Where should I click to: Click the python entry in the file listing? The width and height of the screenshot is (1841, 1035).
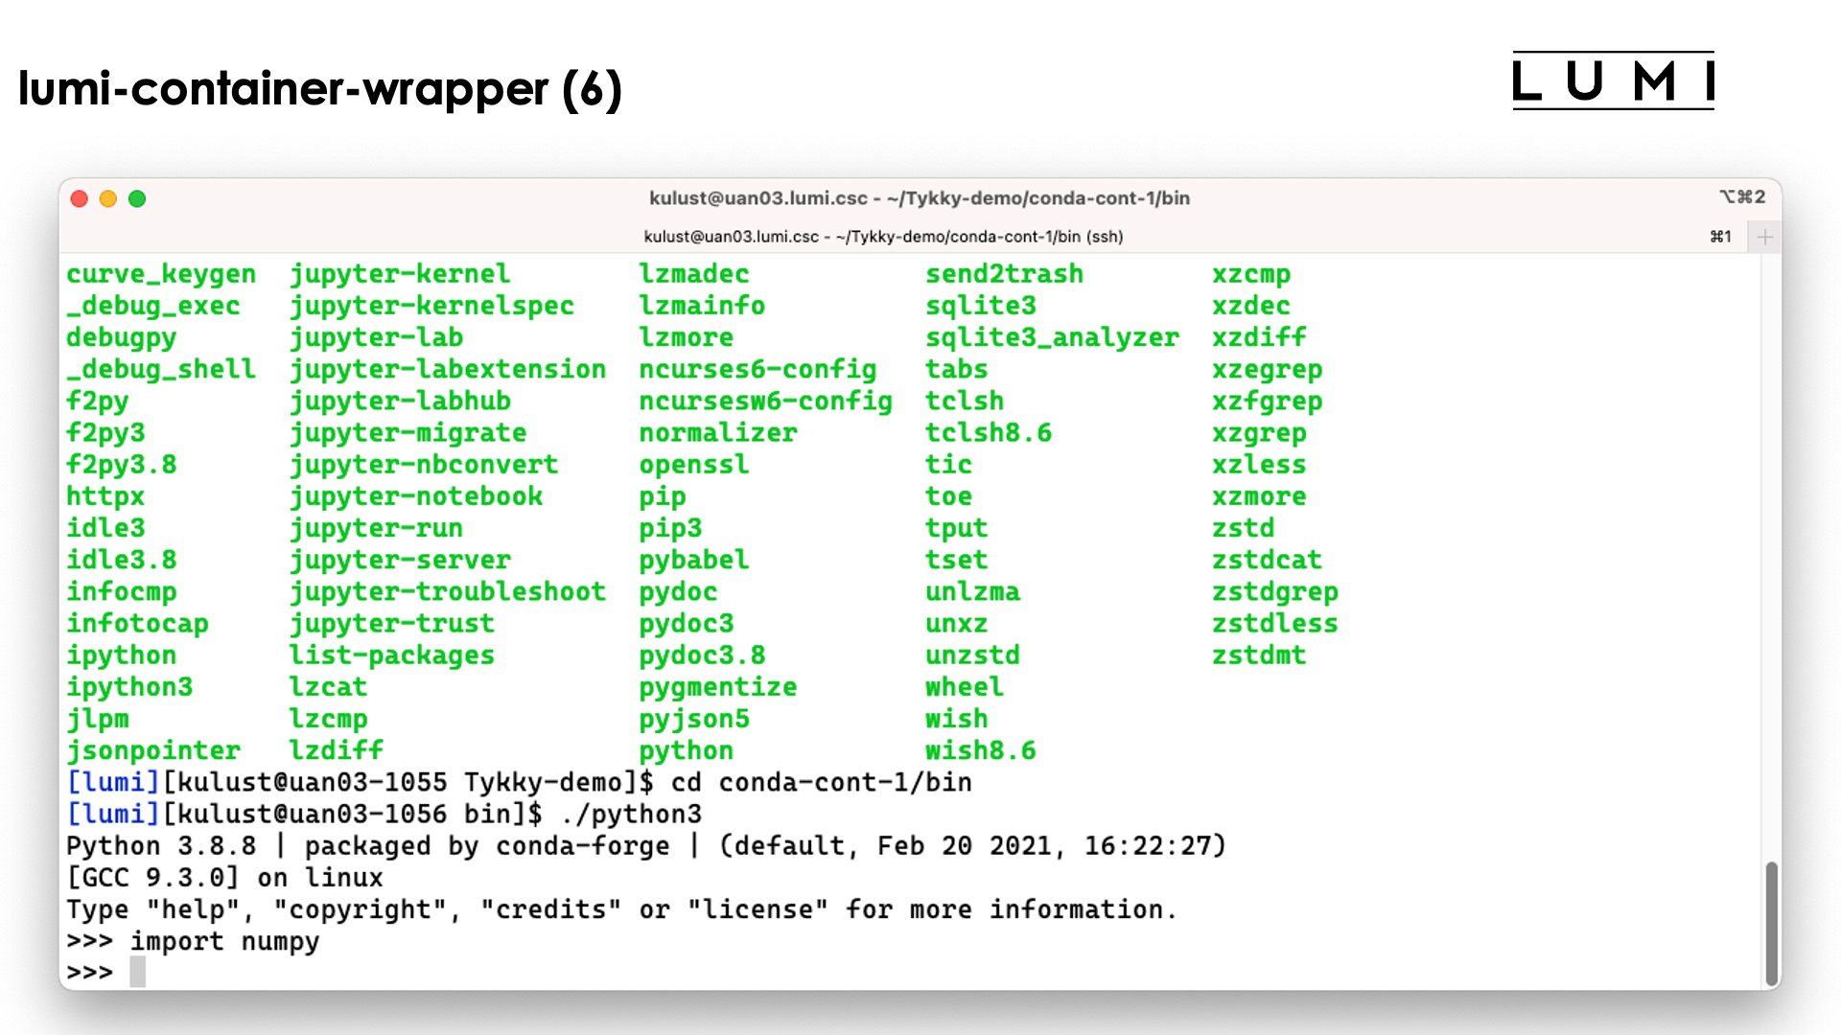coord(686,750)
